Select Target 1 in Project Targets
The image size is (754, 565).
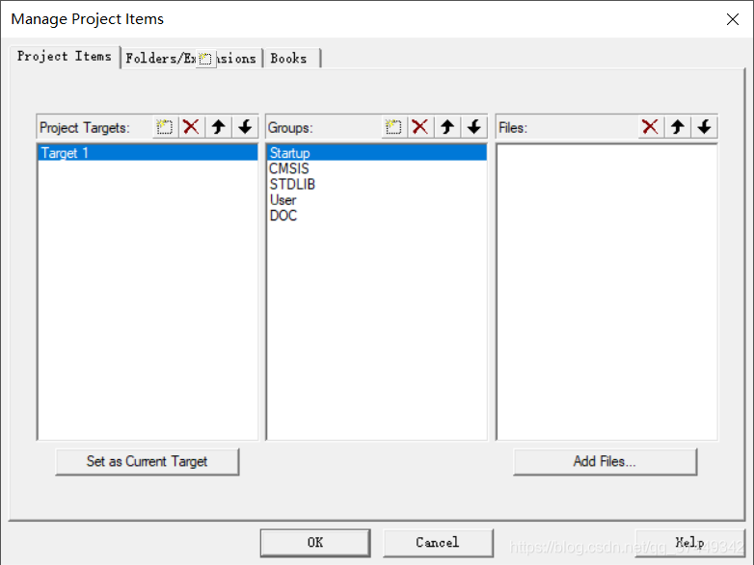(x=148, y=153)
